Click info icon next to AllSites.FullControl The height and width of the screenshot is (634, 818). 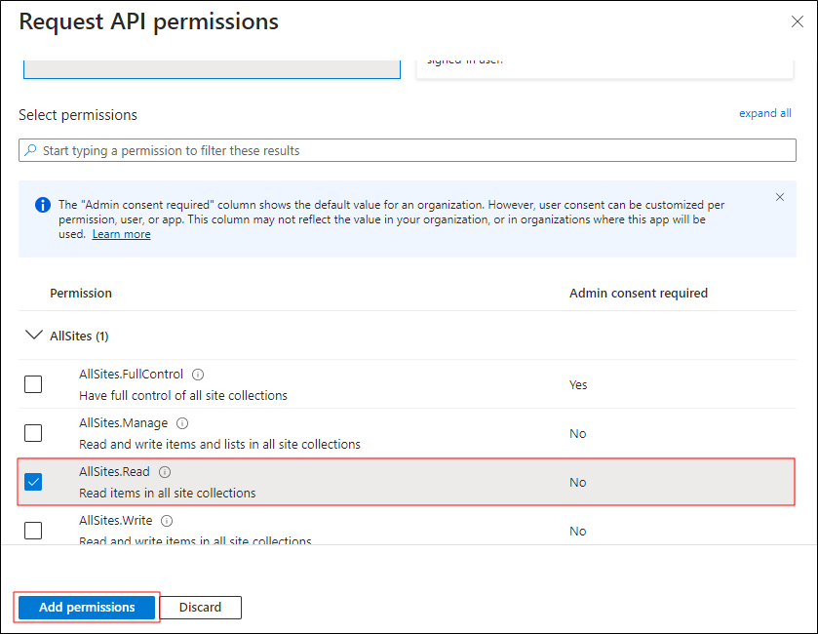[x=198, y=375]
